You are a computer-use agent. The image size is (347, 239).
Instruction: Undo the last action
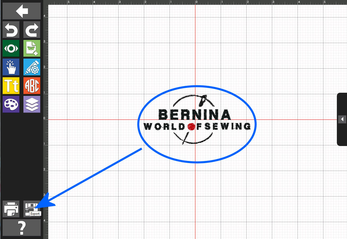tap(11, 30)
